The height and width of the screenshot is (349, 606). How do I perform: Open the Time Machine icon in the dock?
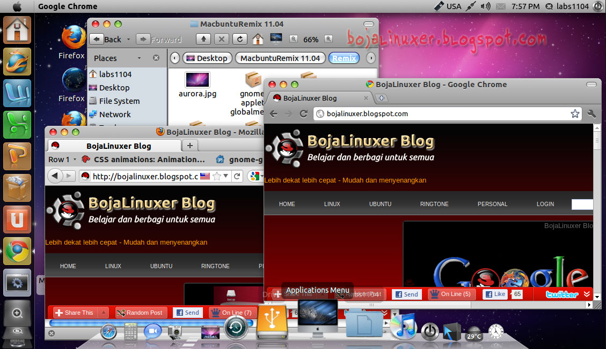point(235,328)
